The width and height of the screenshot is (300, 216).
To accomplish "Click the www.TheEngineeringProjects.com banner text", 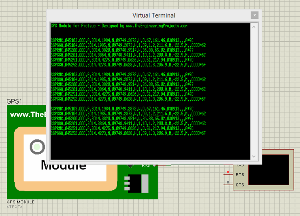I will click(x=28, y=114).
